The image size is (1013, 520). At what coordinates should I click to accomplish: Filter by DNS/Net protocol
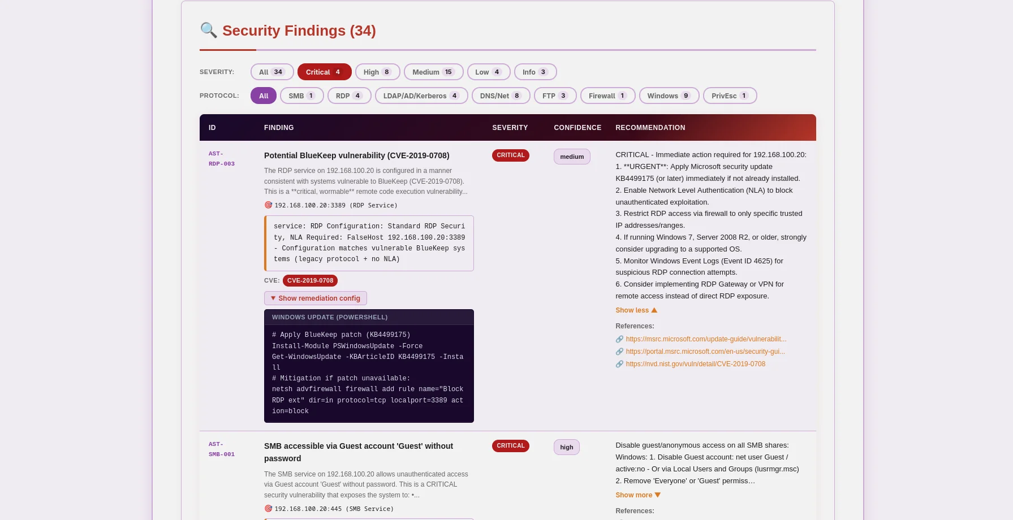coord(501,96)
